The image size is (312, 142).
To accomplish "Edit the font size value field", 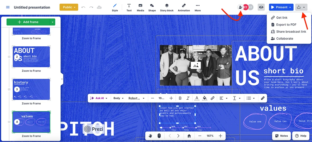I will [x=161, y=98].
